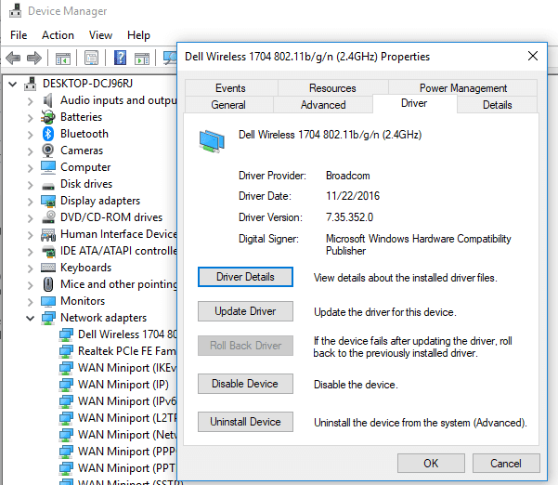Click the Driver Details button

click(x=245, y=277)
